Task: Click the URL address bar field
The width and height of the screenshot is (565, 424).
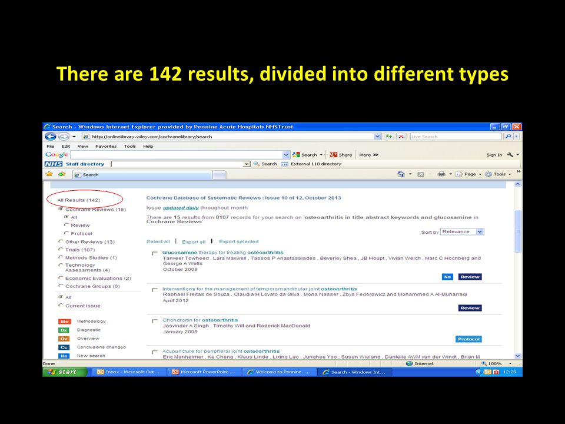Action: pyautogui.click(x=228, y=137)
